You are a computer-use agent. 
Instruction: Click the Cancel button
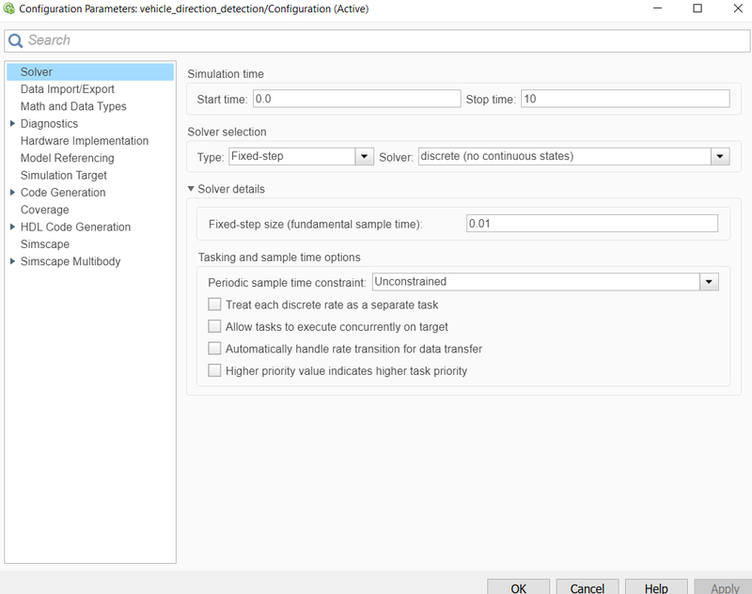[587, 586]
